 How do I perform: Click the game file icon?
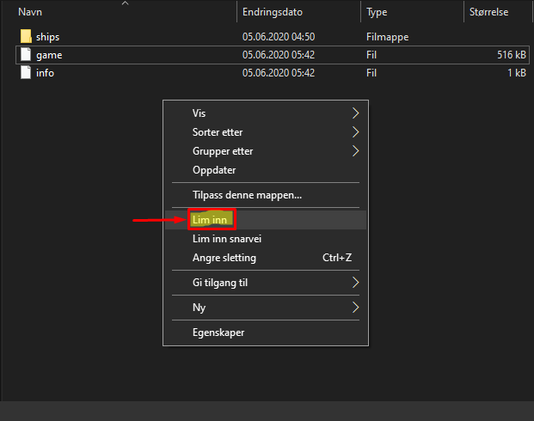[26, 55]
